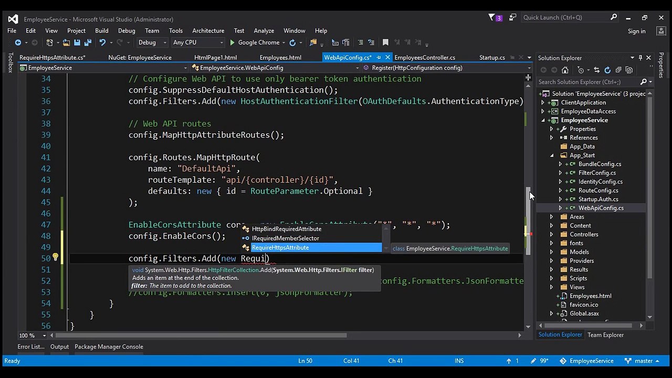The width and height of the screenshot is (672, 378).
Task: Refresh the Solution Explorer
Action: point(607,70)
